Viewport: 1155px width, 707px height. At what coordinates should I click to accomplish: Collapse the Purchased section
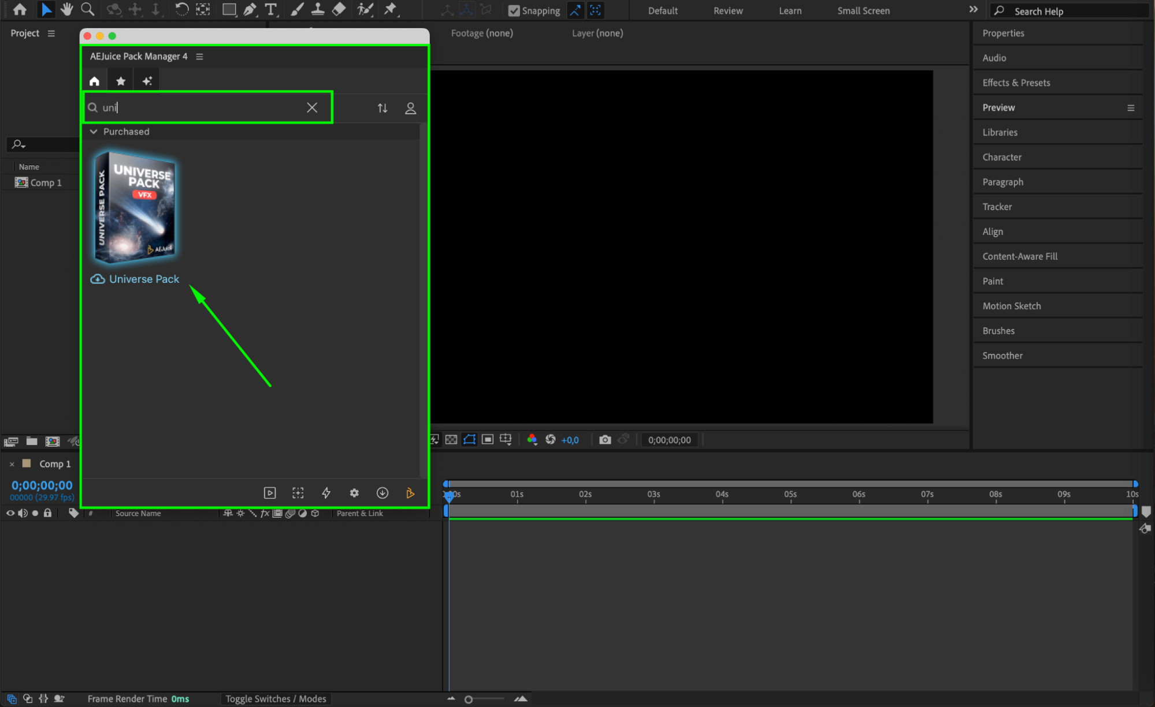tap(94, 132)
